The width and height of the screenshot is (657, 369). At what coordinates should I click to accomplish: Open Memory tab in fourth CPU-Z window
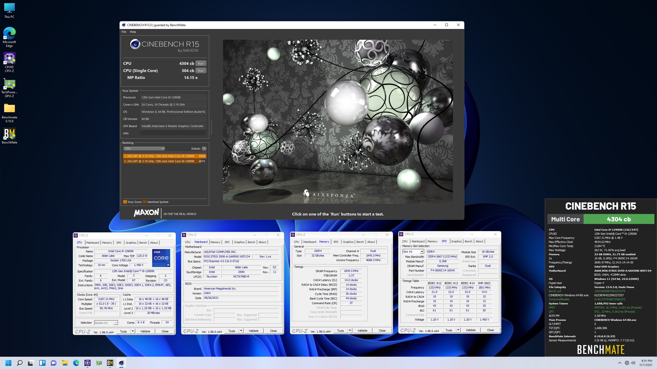pyautogui.click(x=432, y=241)
